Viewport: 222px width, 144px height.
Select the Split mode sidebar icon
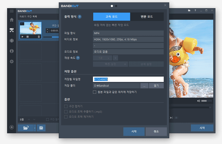(11, 41)
